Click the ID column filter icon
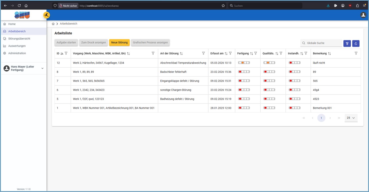Viewport: 369px width, 192px height. tap(66, 53)
